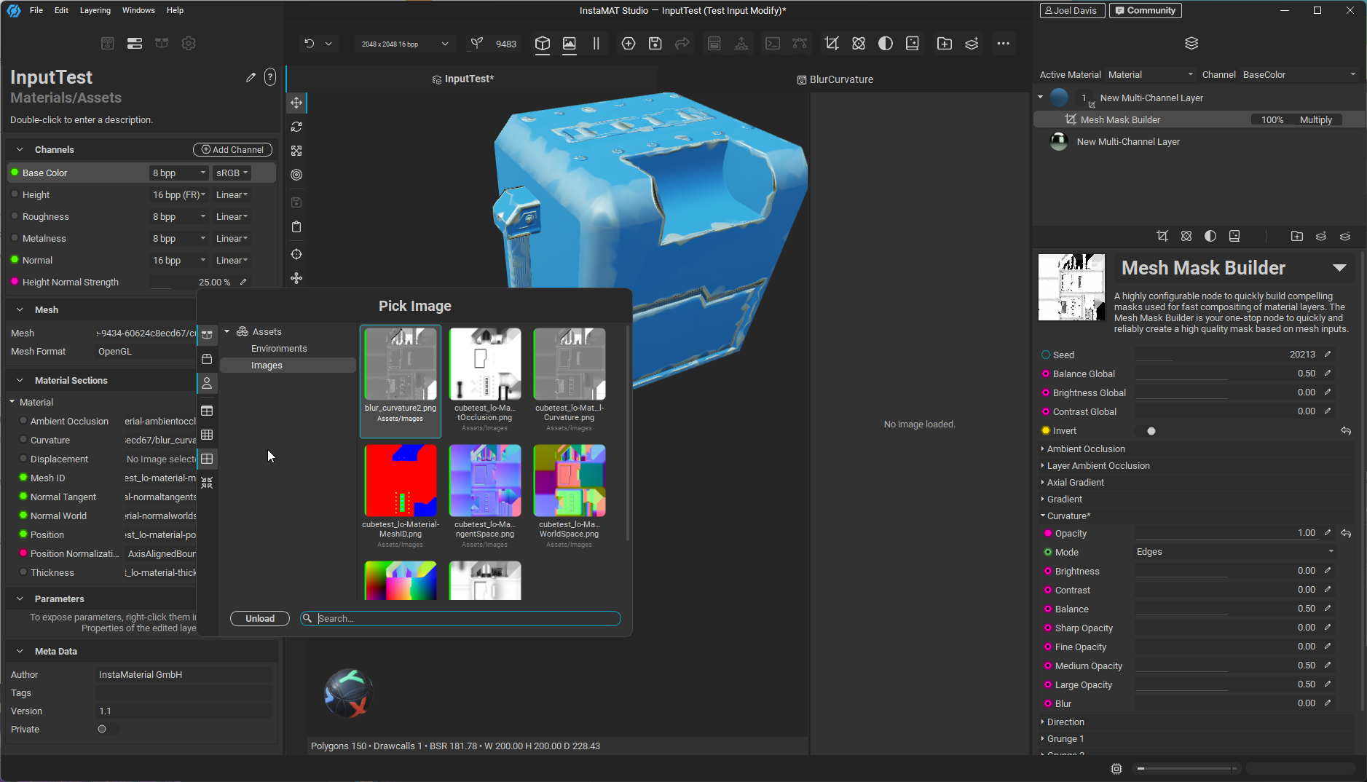The width and height of the screenshot is (1367, 782).
Task: Expand the Ambient Occlusion section
Action: (1085, 449)
